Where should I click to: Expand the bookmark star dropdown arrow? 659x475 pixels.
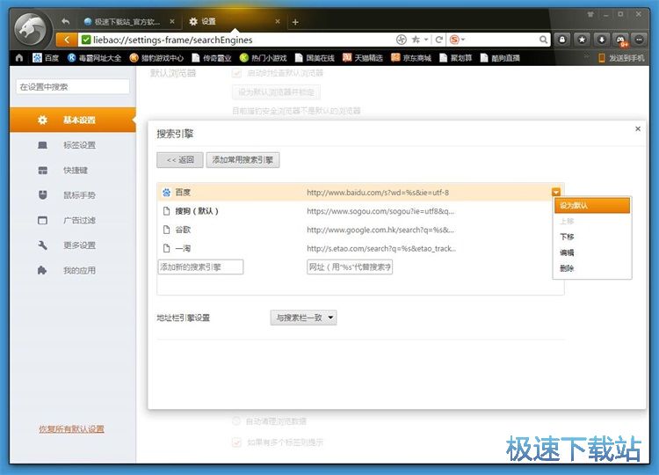pos(426,40)
